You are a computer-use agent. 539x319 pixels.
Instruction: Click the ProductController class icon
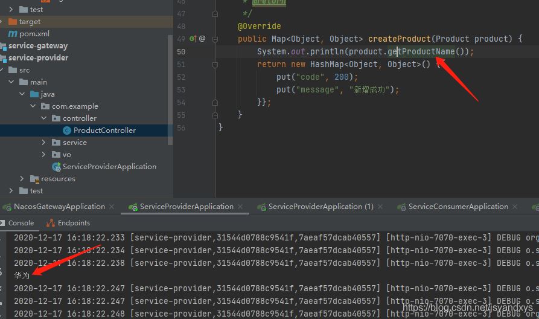[67, 130]
